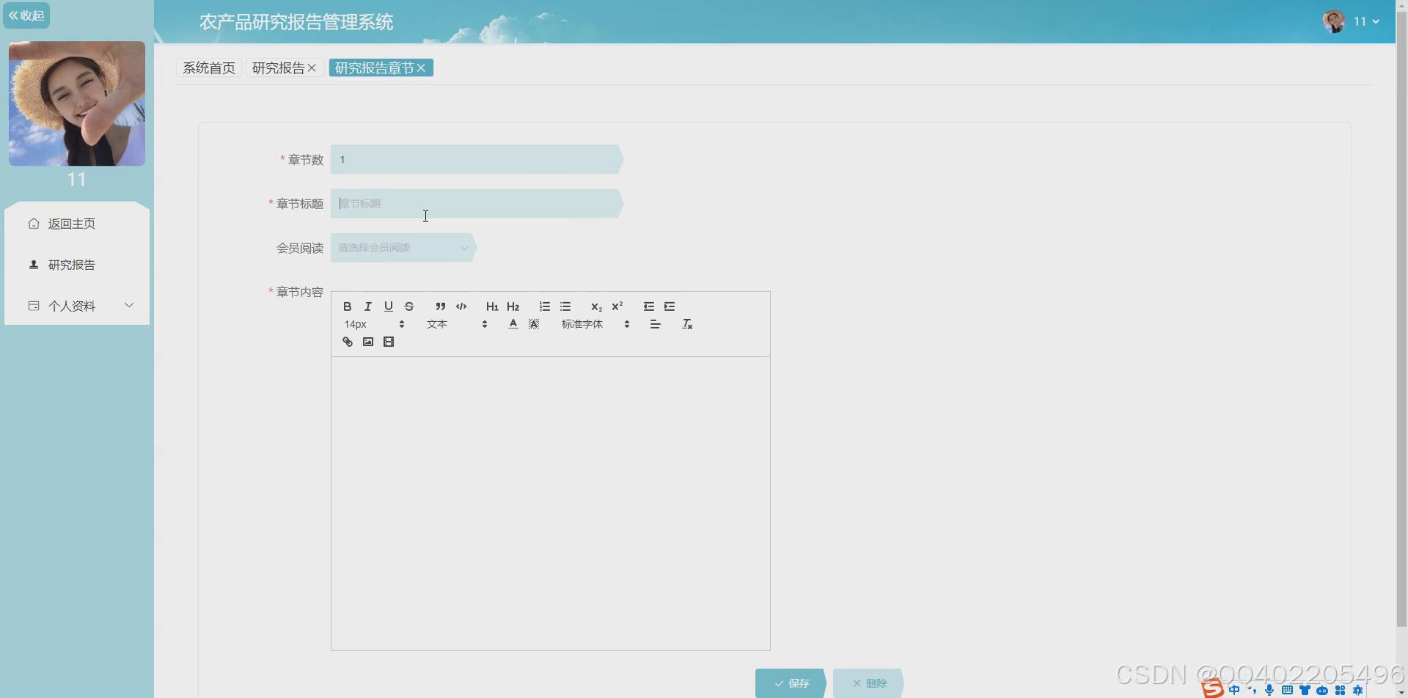Apply strikethrough formatting
Screen dimensions: 1408x698
409,306
